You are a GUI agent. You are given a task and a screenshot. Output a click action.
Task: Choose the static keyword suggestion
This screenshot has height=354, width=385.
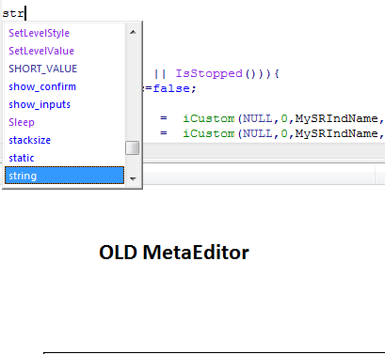coord(64,158)
